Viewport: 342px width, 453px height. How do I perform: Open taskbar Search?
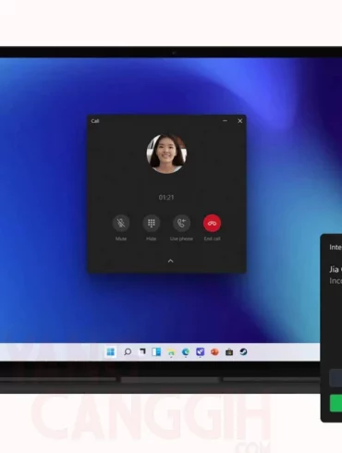[x=128, y=351]
